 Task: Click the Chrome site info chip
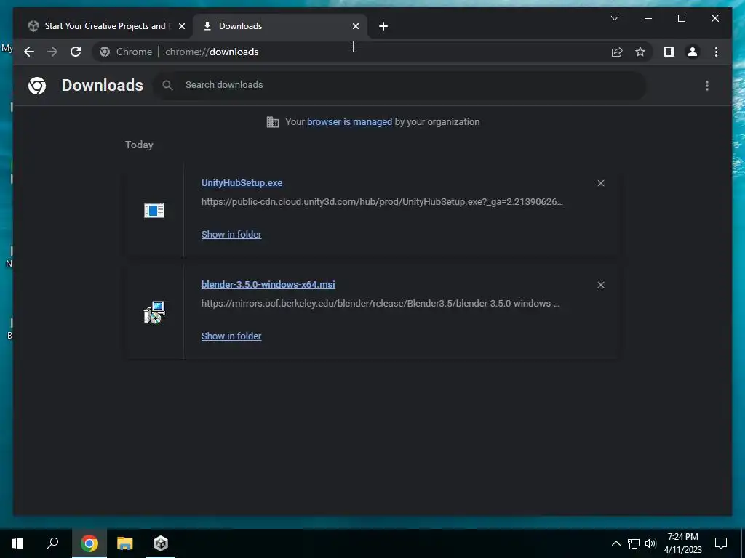point(126,52)
